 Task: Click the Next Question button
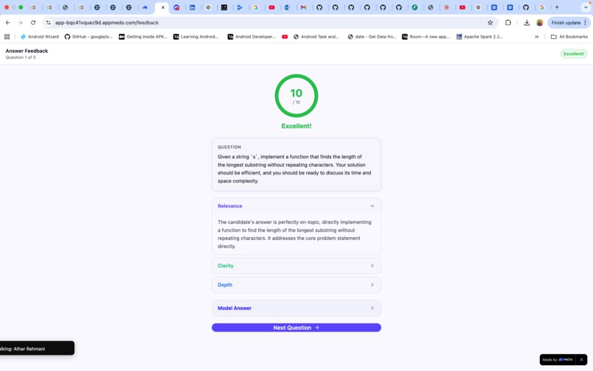(x=296, y=328)
